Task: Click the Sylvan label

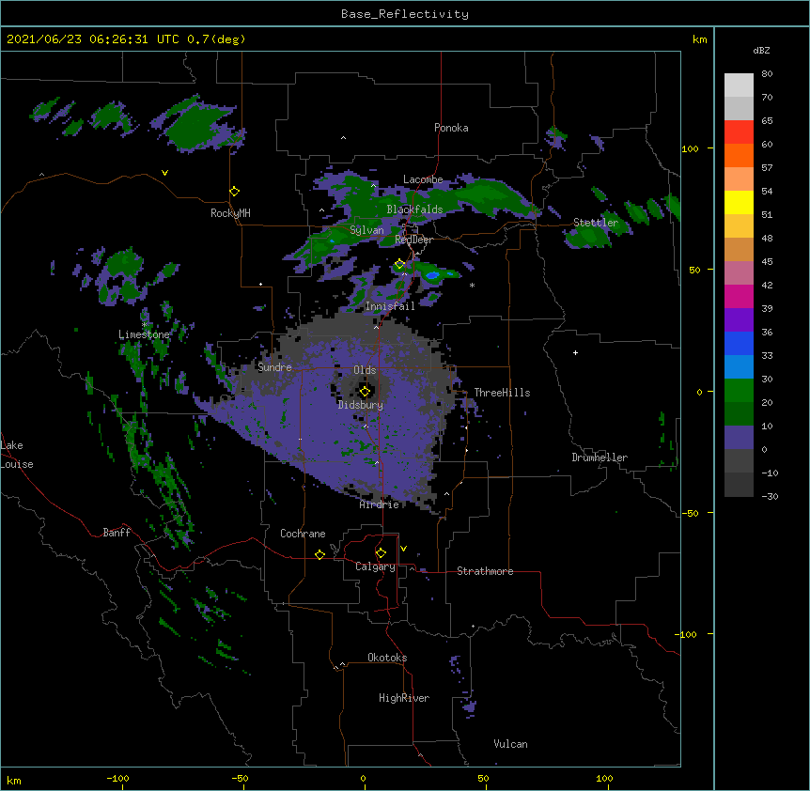Action: pos(366,230)
